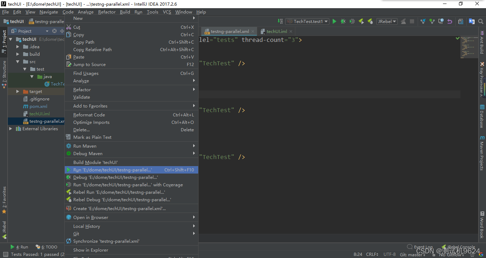486x258 pixels.
Task: Close the techUI.iml editor tab
Action: tap(291, 31)
